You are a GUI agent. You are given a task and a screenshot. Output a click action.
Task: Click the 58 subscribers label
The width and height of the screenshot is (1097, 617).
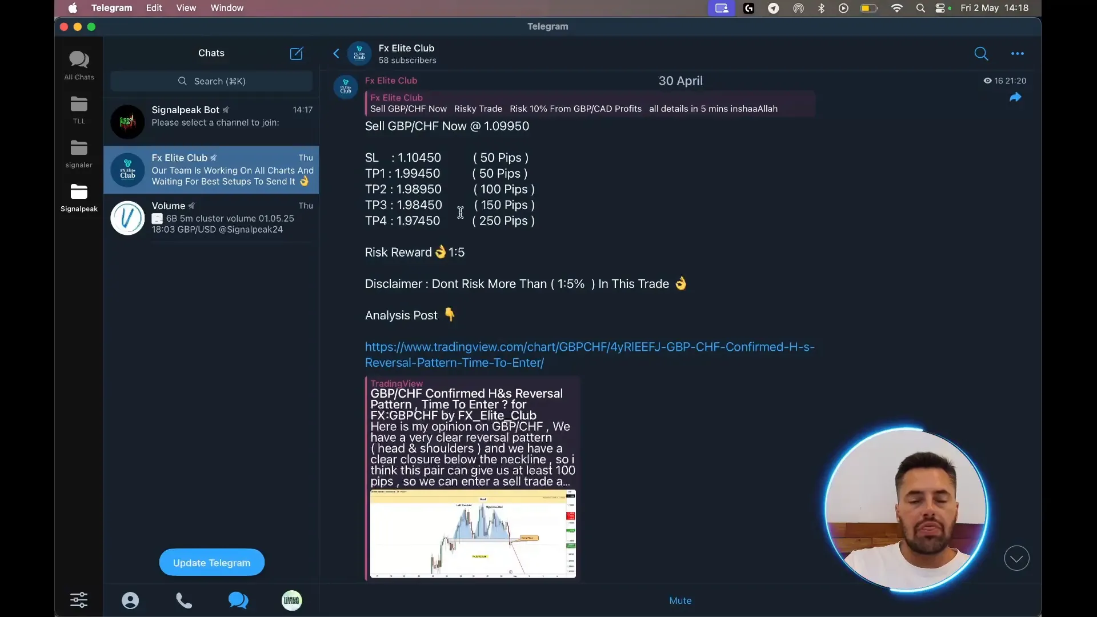tap(407, 61)
